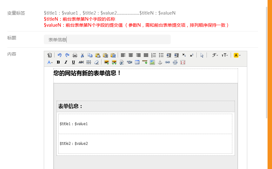Click the eraser remove formatting icon
272x169 pixels.
coord(97,62)
